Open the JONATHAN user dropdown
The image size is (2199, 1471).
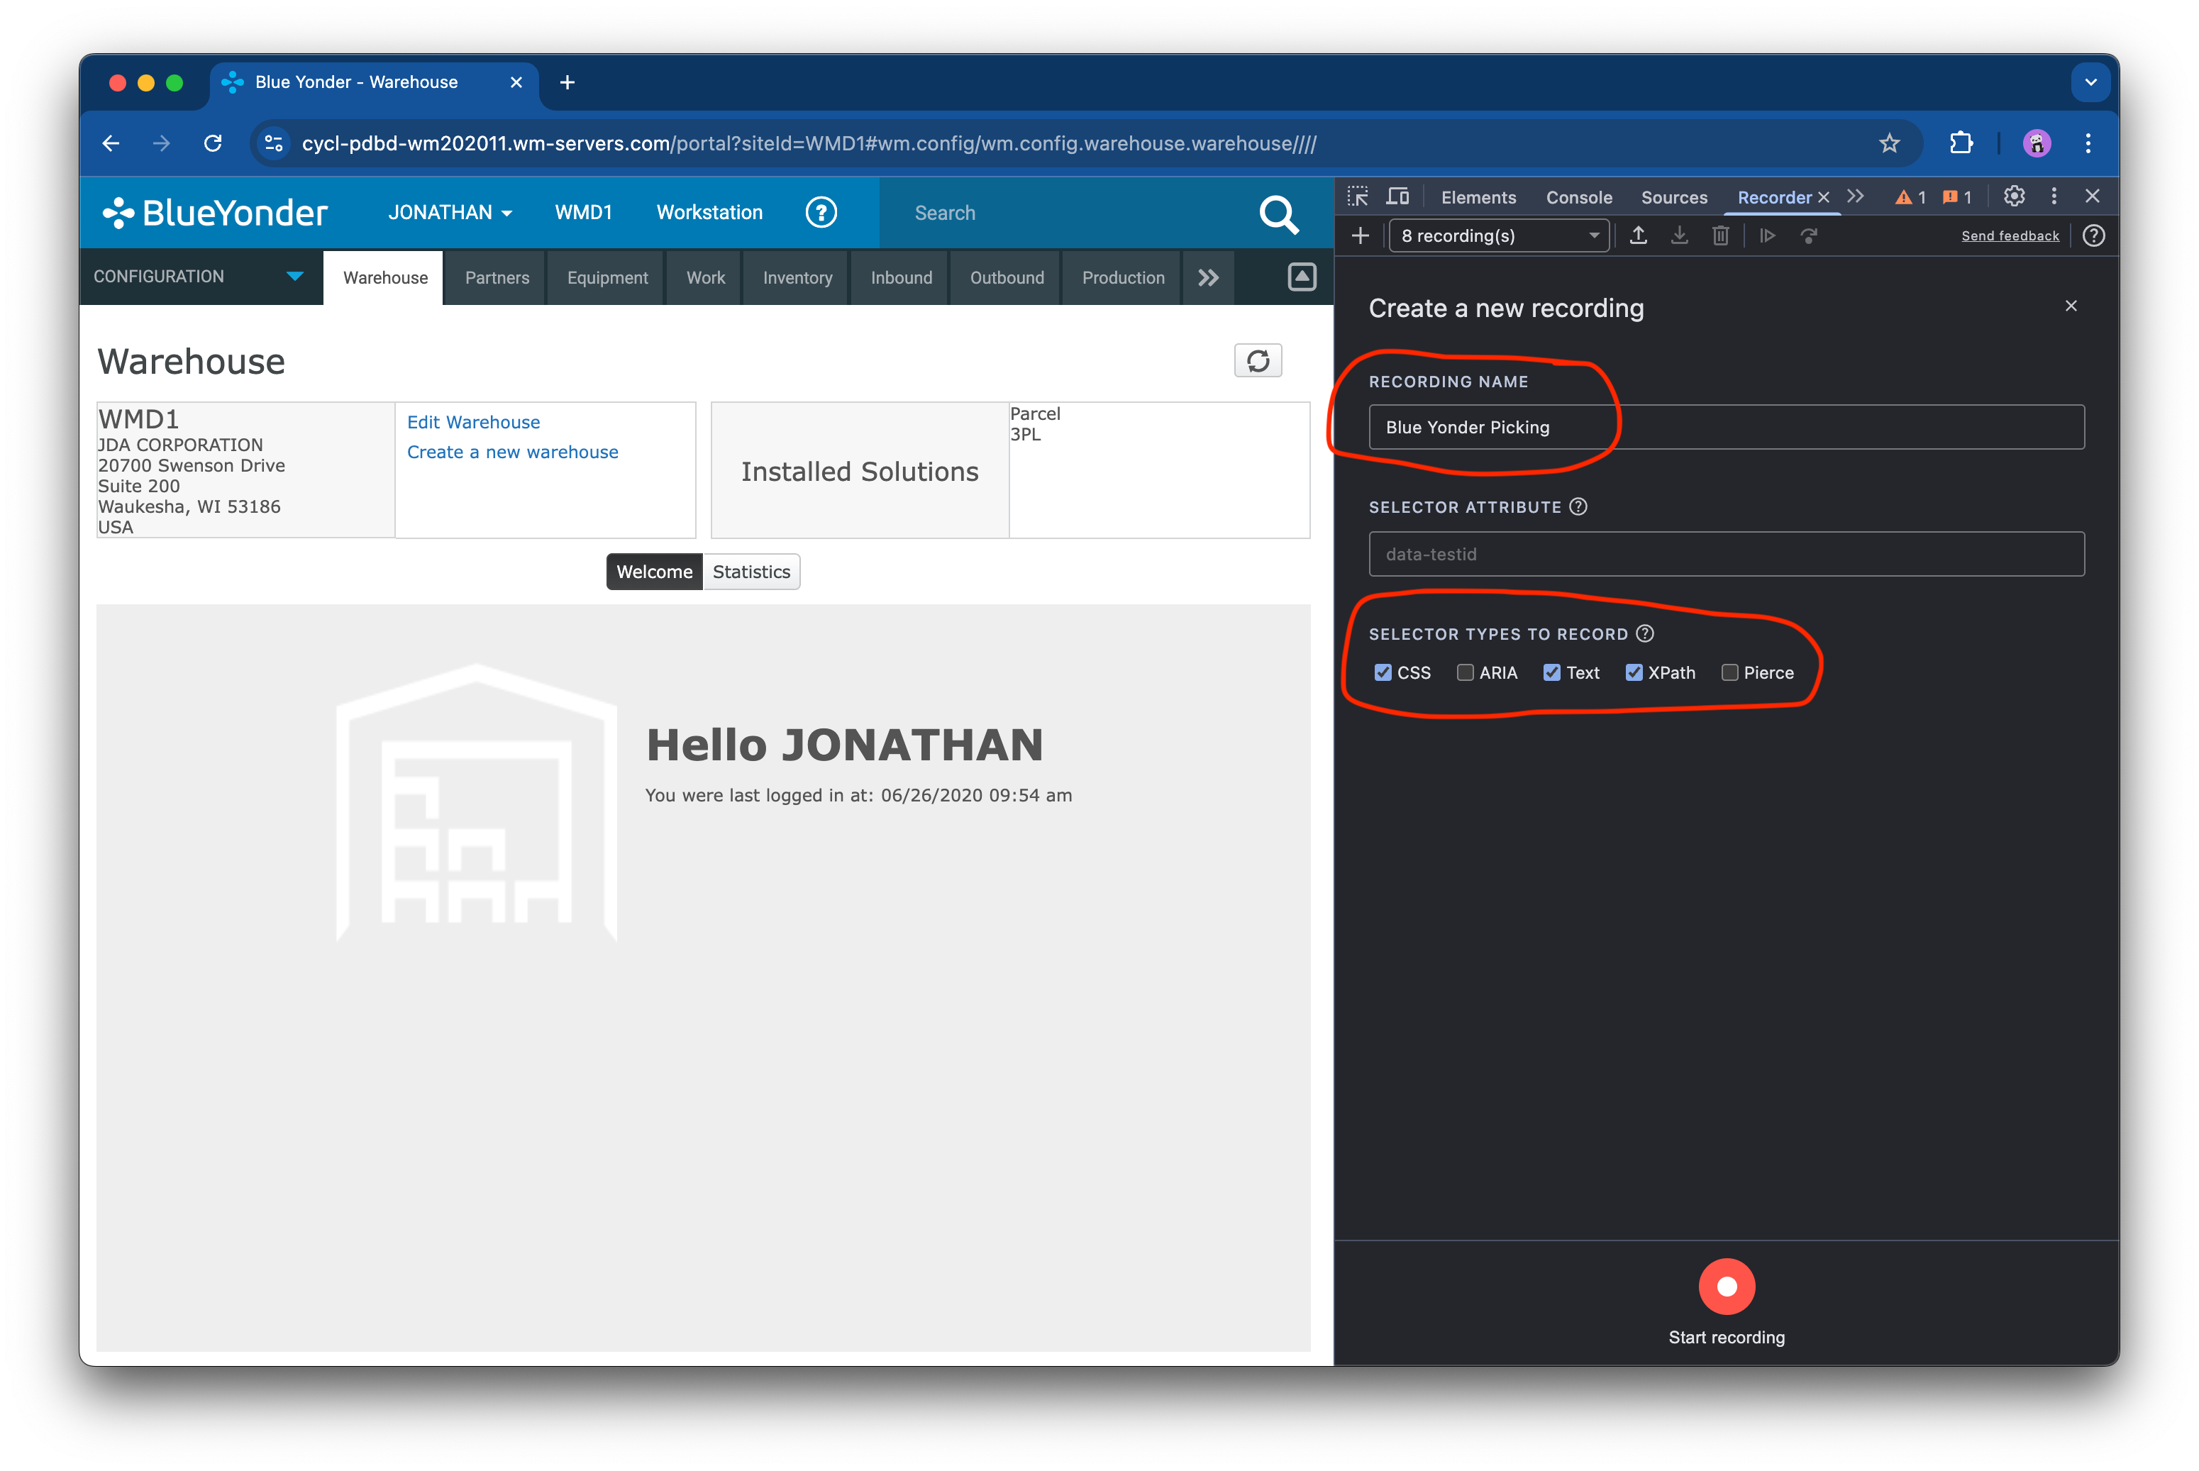[450, 213]
